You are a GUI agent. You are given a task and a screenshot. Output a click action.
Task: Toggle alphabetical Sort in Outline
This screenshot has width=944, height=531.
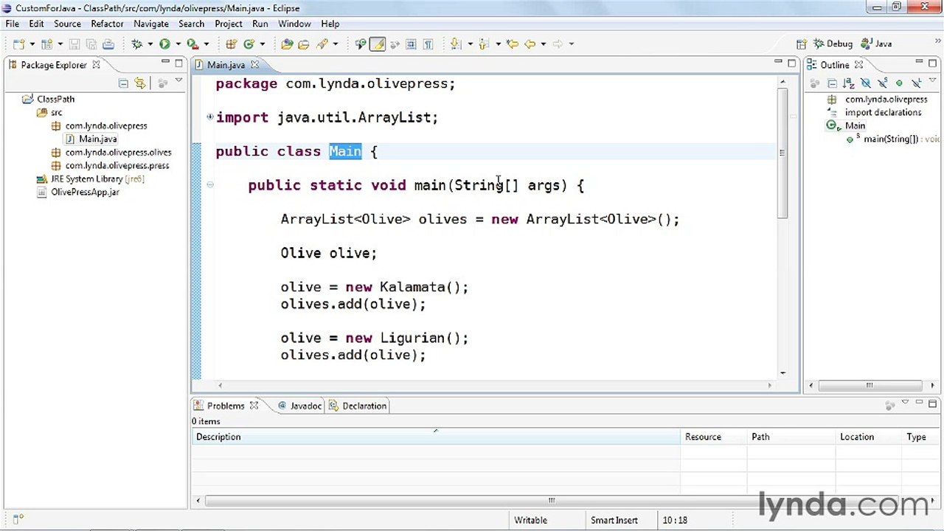(x=849, y=83)
